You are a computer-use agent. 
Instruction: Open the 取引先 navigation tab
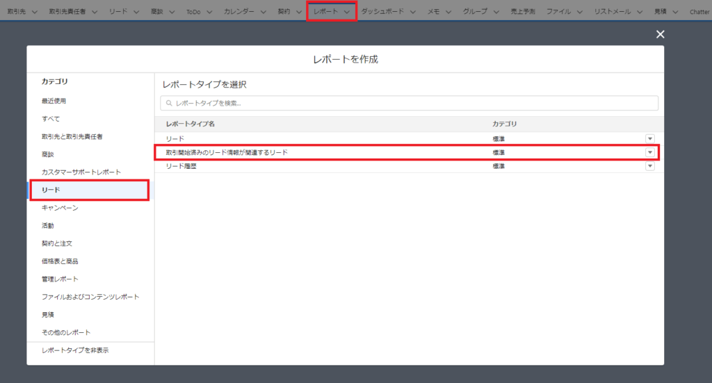click(x=17, y=11)
